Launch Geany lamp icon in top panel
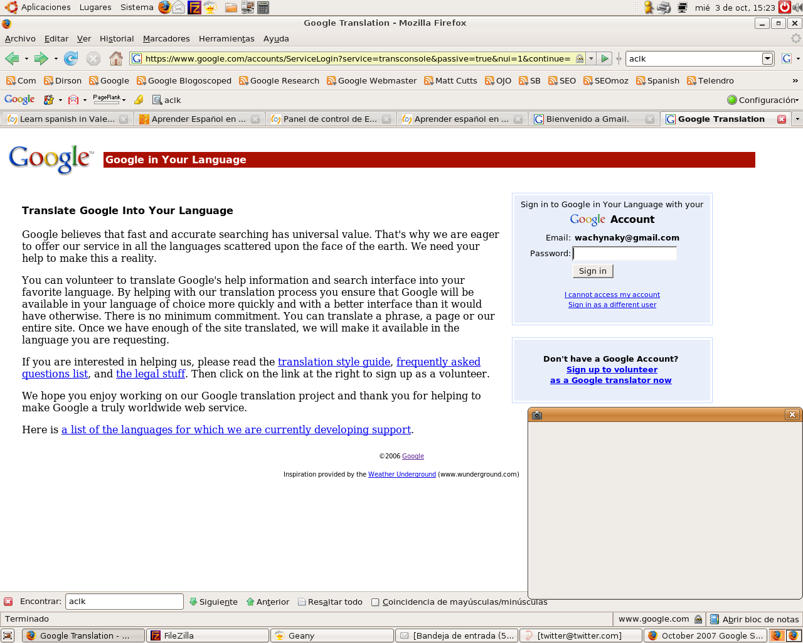The width and height of the screenshot is (803, 643). click(210, 7)
